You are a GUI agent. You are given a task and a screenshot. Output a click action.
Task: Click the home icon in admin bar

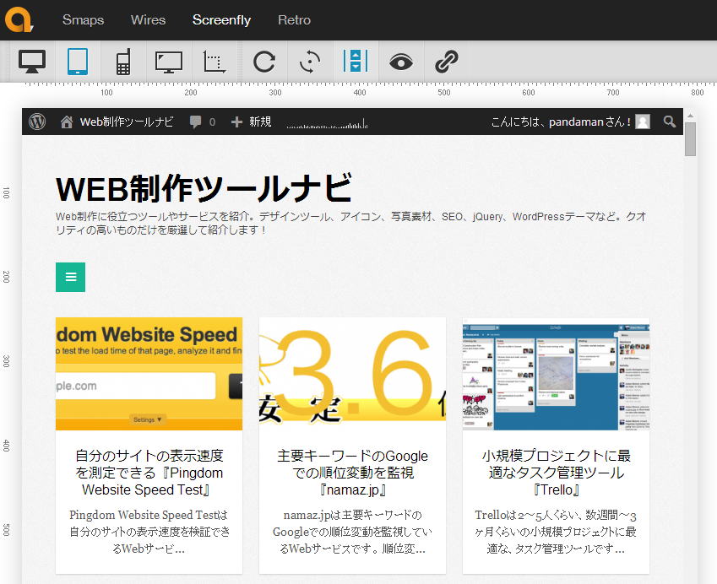click(x=67, y=122)
